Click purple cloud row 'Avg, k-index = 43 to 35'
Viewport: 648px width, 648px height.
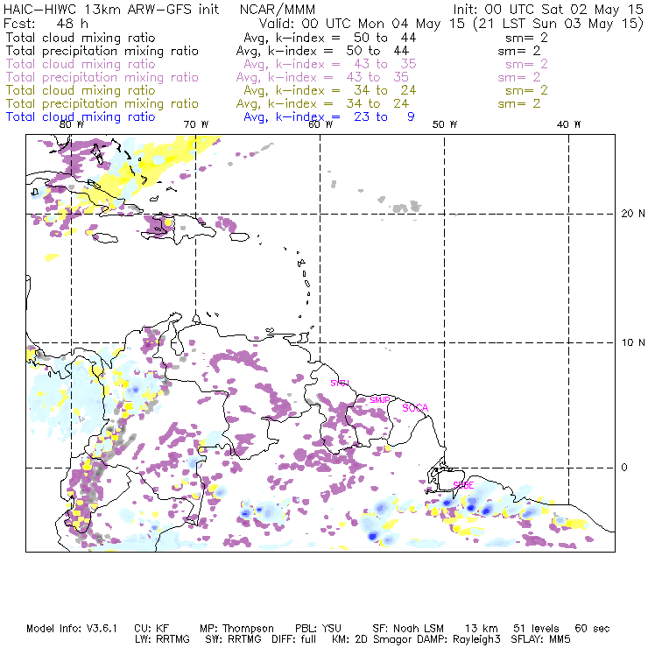[330, 64]
